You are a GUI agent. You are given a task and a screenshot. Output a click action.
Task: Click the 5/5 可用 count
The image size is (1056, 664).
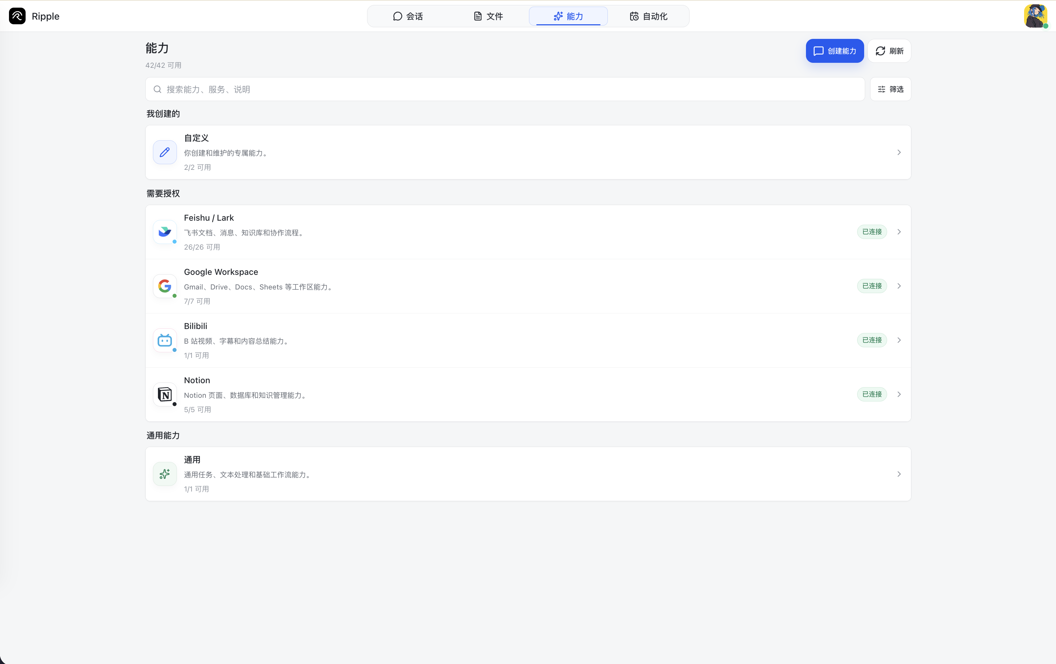coord(198,410)
